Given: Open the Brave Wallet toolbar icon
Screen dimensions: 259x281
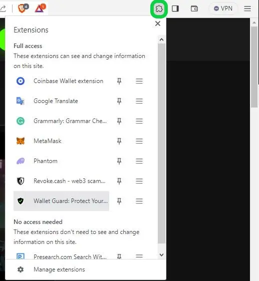Looking at the screenshot, I should [x=194, y=8].
